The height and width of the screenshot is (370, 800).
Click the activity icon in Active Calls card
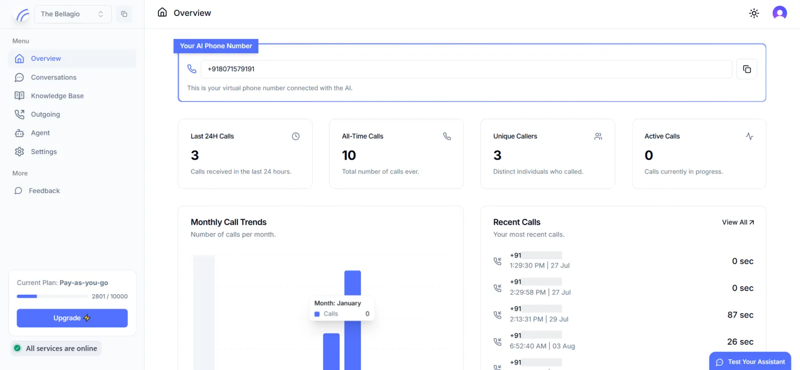coord(749,136)
